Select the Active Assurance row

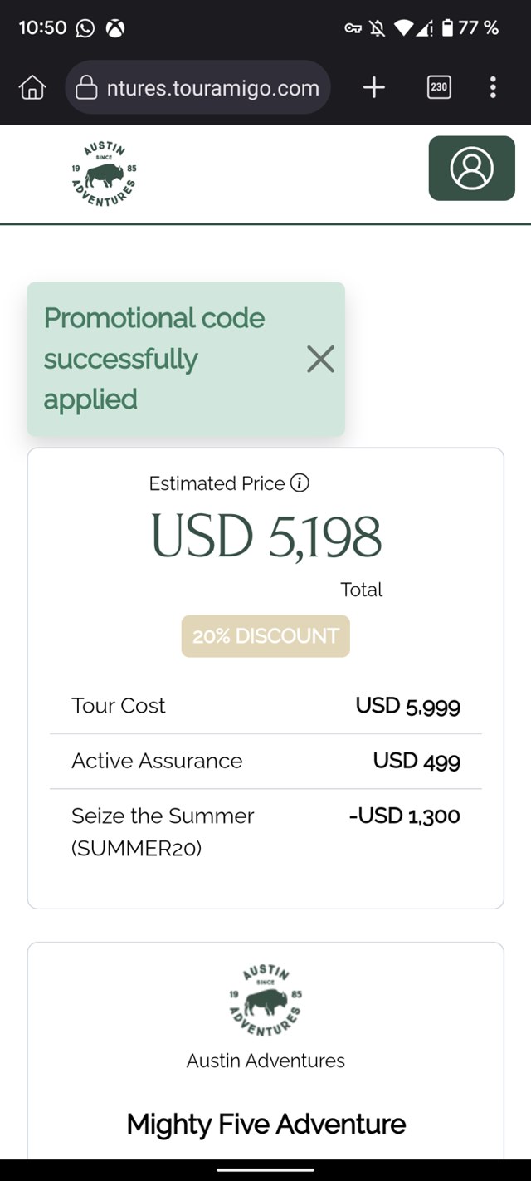coord(265,761)
